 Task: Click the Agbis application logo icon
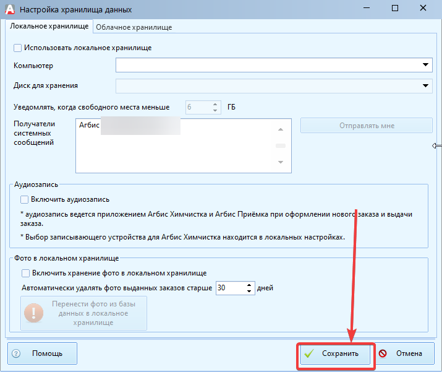(10, 9)
